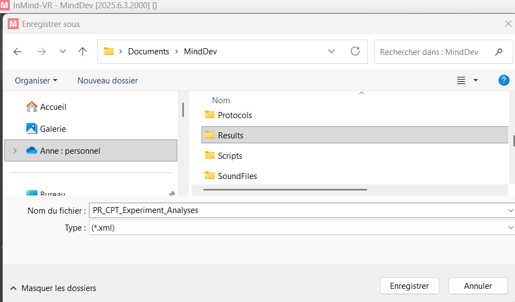The width and height of the screenshot is (515, 302).
Task: Refresh the MindDev folder listing
Action: click(355, 51)
